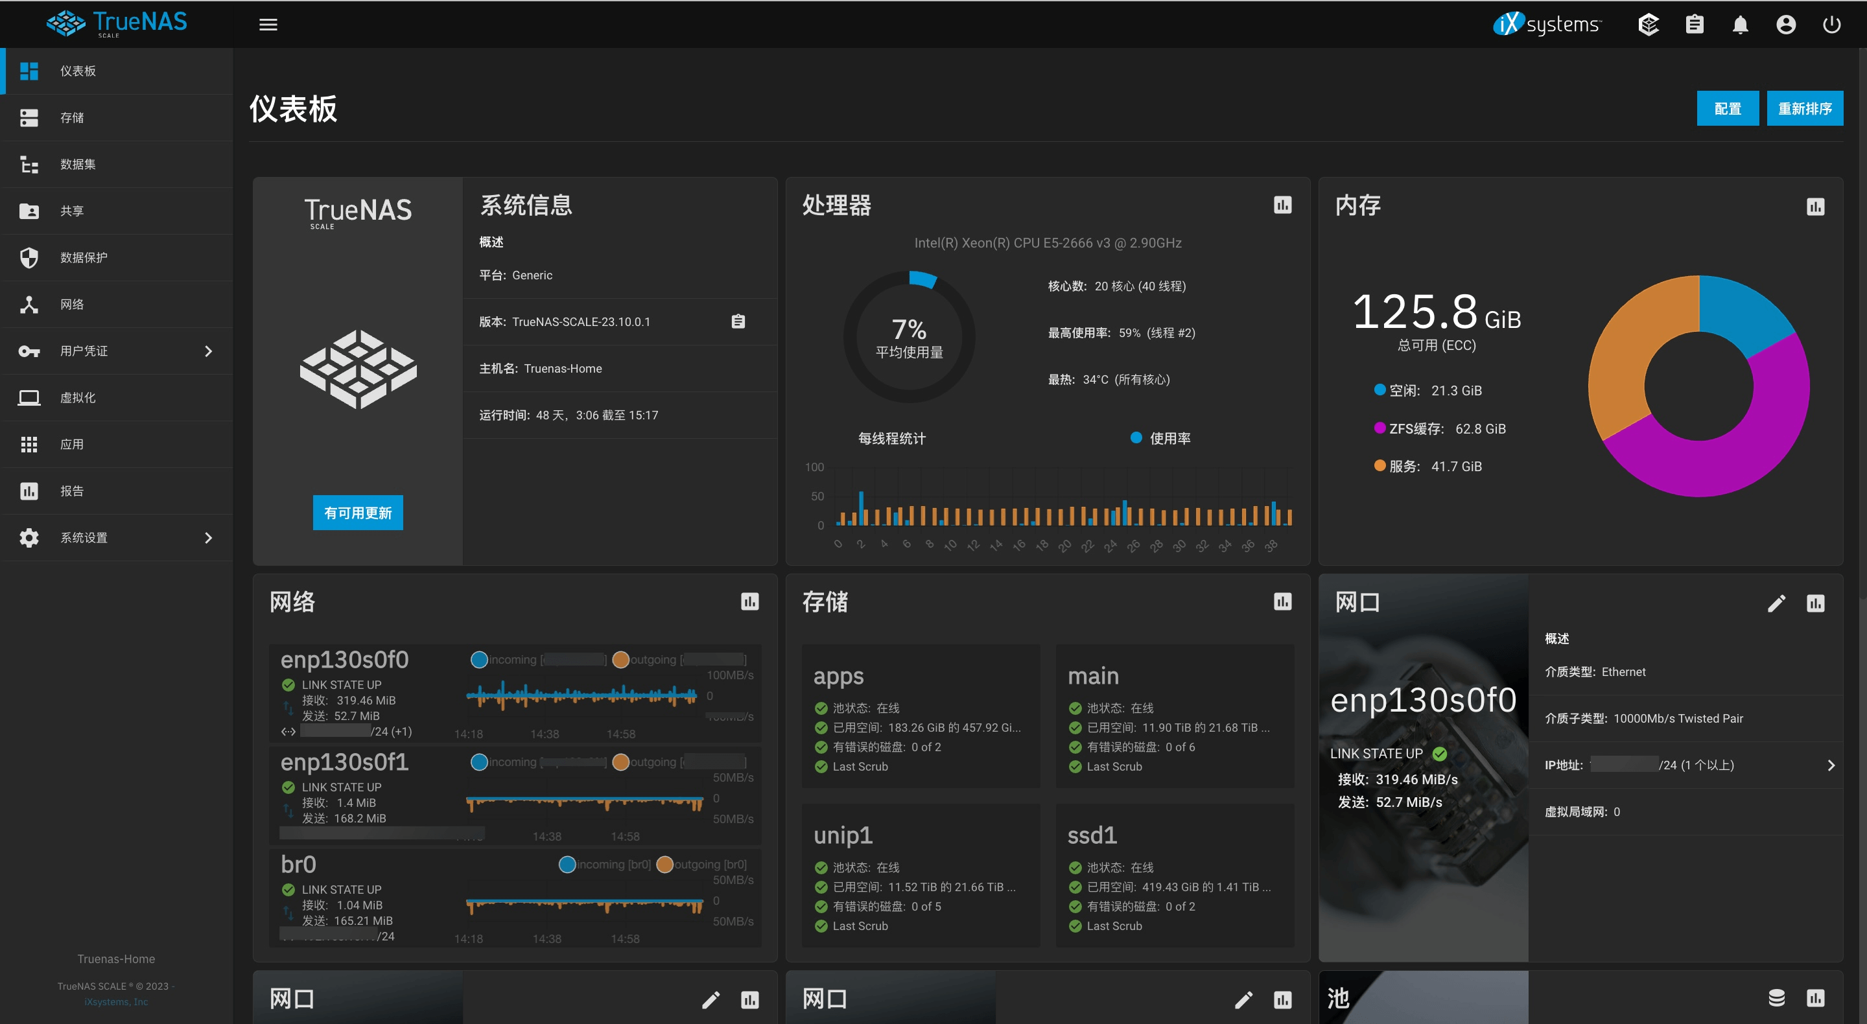Open enp130s0f0 网口 reports chart icon
This screenshot has width=1867, height=1024.
click(1815, 603)
